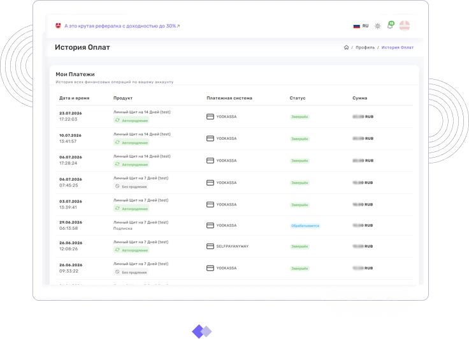
Task: Select the 10.07.2026 payment date
Action: pos(70,135)
